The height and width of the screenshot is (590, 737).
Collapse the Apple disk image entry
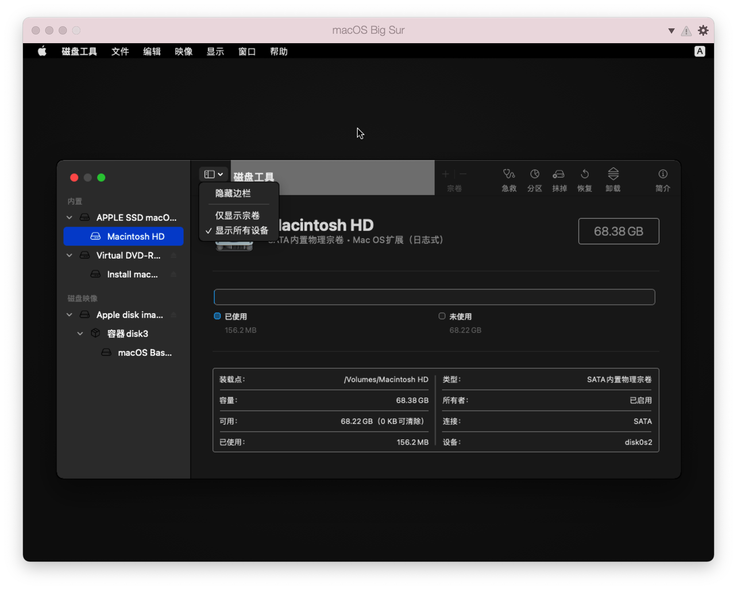point(70,315)
